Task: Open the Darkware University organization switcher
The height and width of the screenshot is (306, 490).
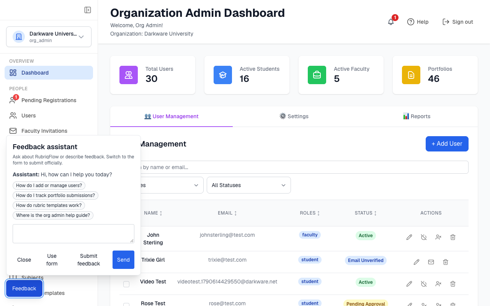Action: click(49, 37)
